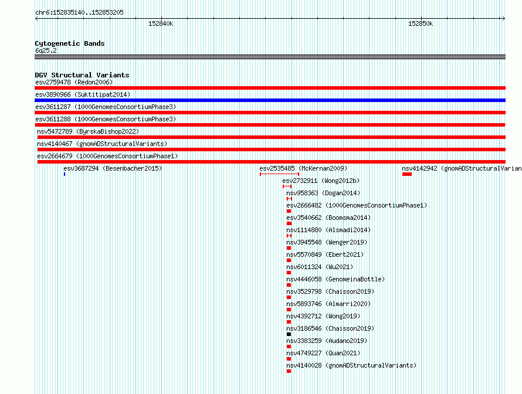Select the nsv958363 red interval glyph
This screenshot has width=522, height=394.
(289, 199)
